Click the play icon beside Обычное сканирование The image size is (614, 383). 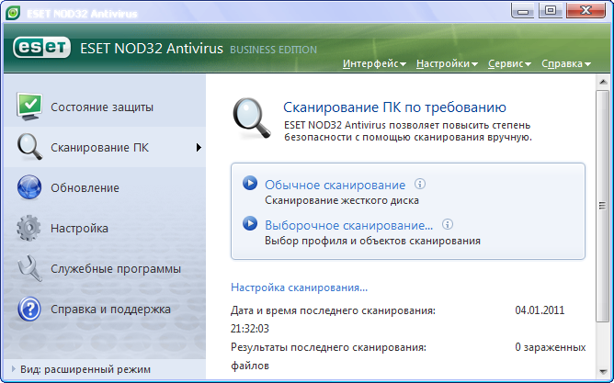[x=250, y=183]
